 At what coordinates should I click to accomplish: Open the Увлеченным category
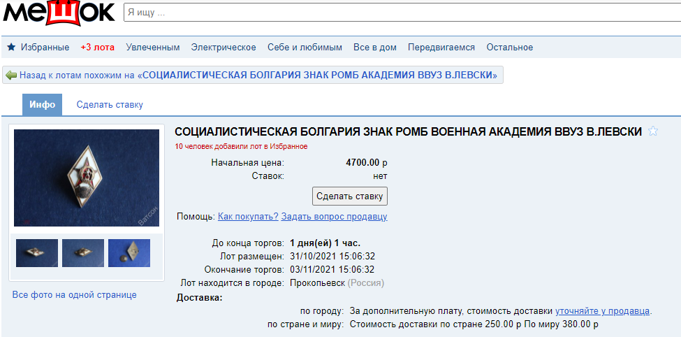coord(153,48)
